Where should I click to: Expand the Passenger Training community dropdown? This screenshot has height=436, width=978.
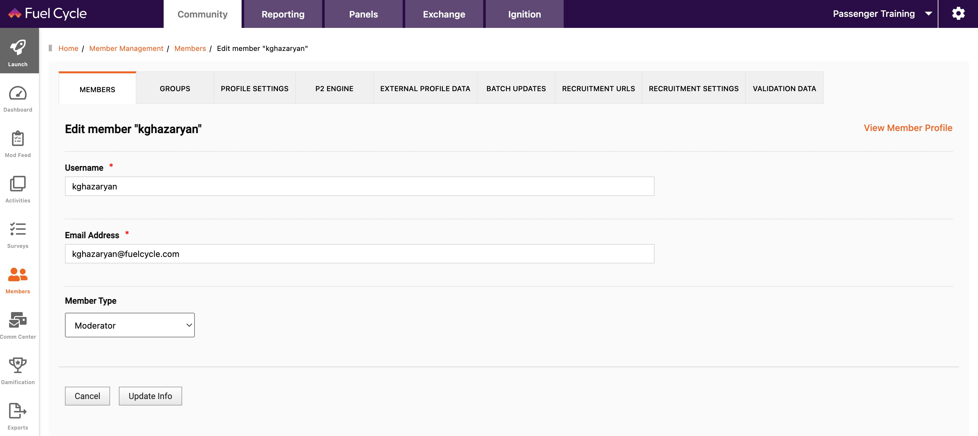point(882,14)
